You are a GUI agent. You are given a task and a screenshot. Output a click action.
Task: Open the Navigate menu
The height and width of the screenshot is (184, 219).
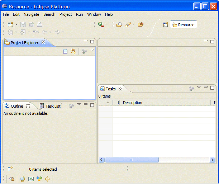coord(32,14)
